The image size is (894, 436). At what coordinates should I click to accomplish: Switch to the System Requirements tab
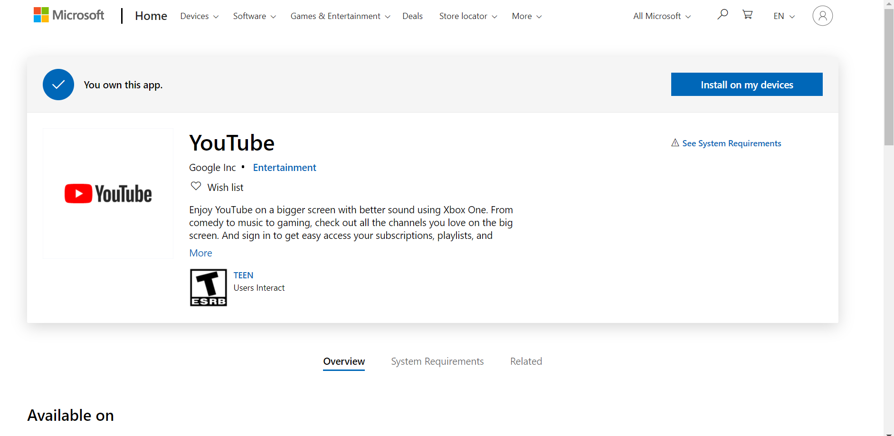tap(437, 362)
